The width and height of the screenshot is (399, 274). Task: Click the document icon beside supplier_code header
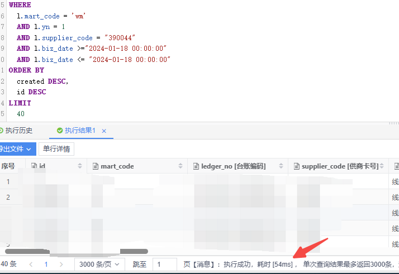coord(296,166)
